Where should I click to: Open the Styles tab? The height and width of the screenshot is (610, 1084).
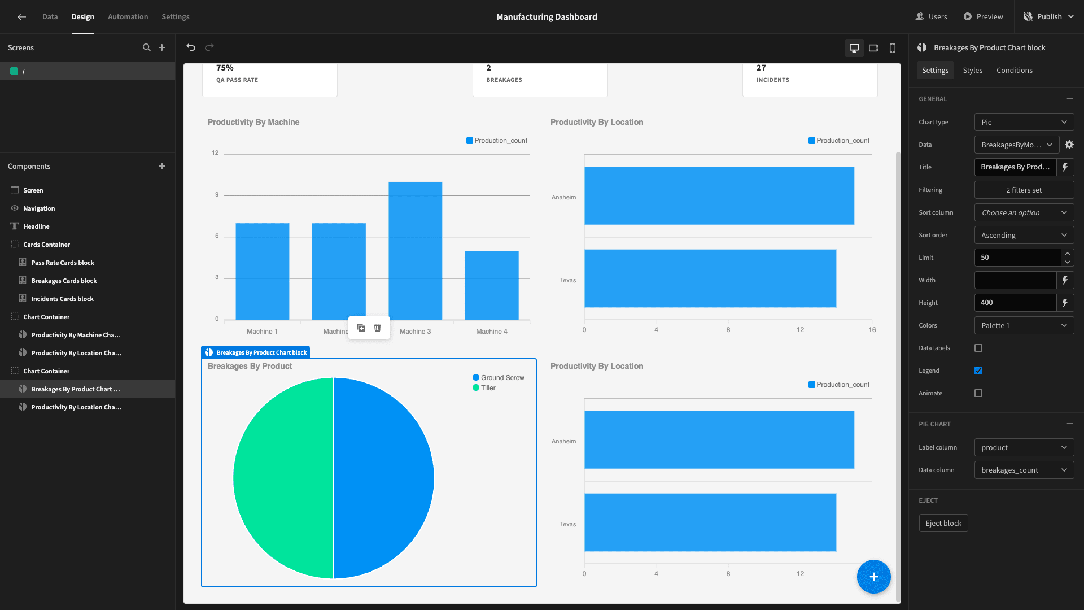click(972, 70)
